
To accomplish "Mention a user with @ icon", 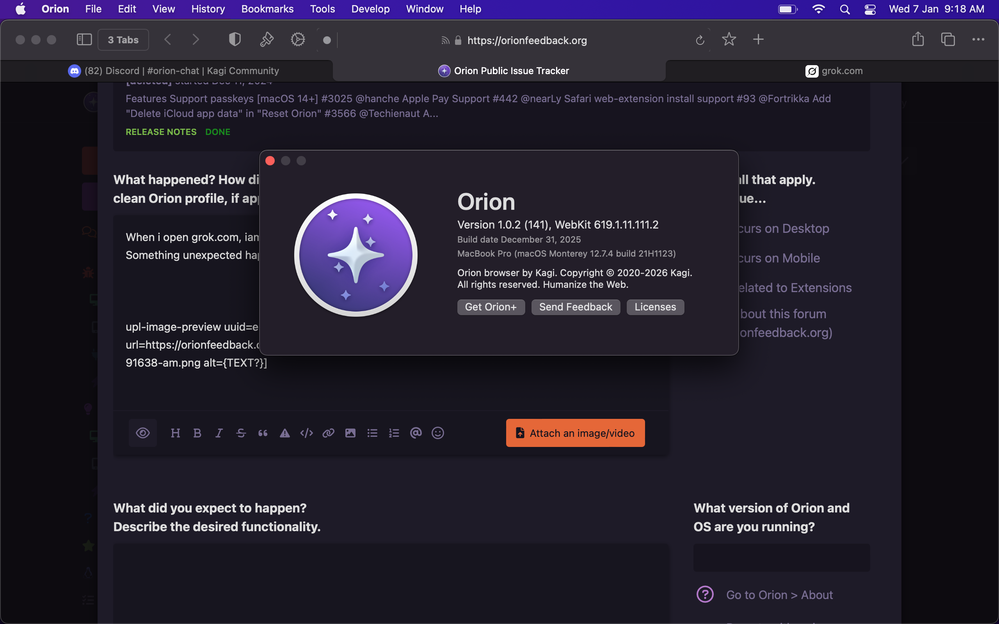I will pyautogui.click(x=416, y=433).
